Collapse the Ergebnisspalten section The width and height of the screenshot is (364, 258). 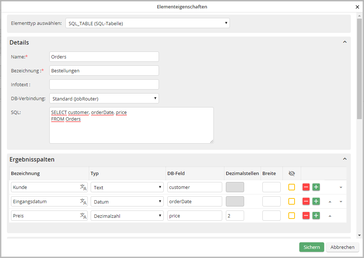[x=344, y=159]
